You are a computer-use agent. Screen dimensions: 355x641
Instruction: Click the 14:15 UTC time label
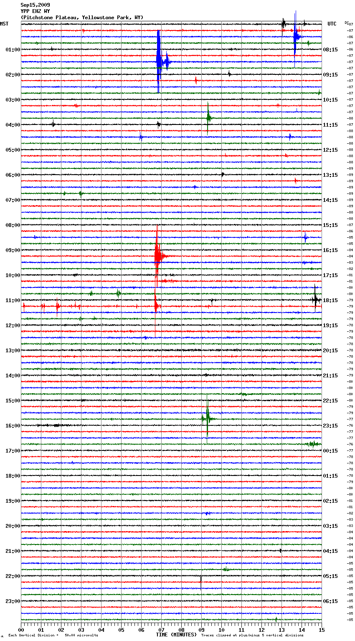pyautogui.click(x=330, y=200)
